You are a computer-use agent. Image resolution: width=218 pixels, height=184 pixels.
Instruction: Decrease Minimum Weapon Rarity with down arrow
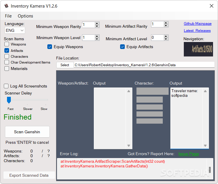coord(97,26)
